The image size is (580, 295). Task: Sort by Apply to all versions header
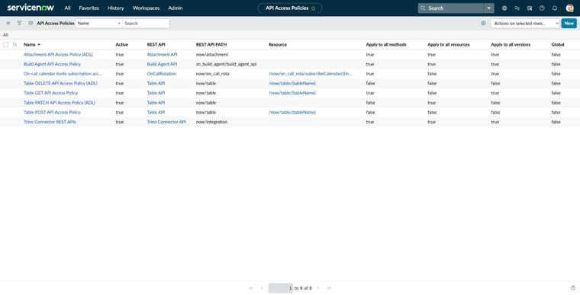tap(511, 45)
